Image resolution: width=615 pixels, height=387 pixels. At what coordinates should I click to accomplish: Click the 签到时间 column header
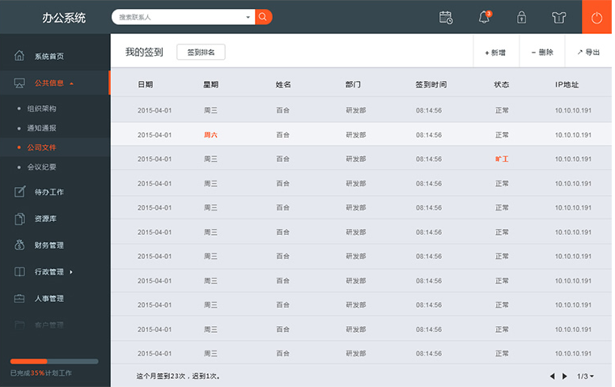[431, 84]
